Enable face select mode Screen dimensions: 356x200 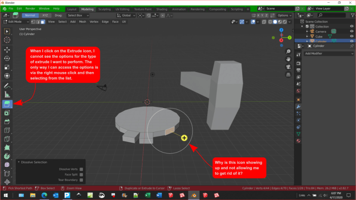(x=43, y=22)
